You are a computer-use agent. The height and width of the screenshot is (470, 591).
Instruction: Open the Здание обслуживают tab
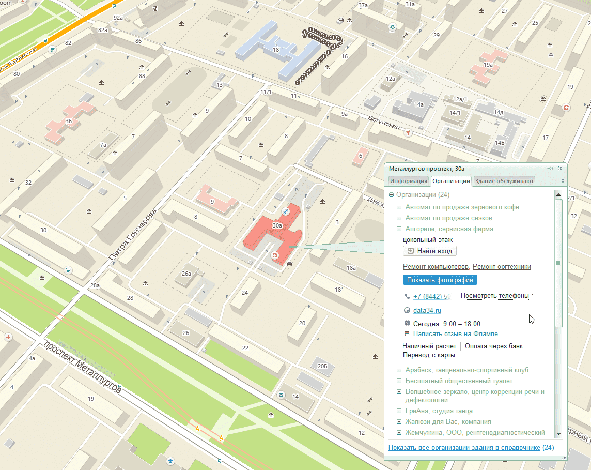pyautogui.click(x=504, y=181)
